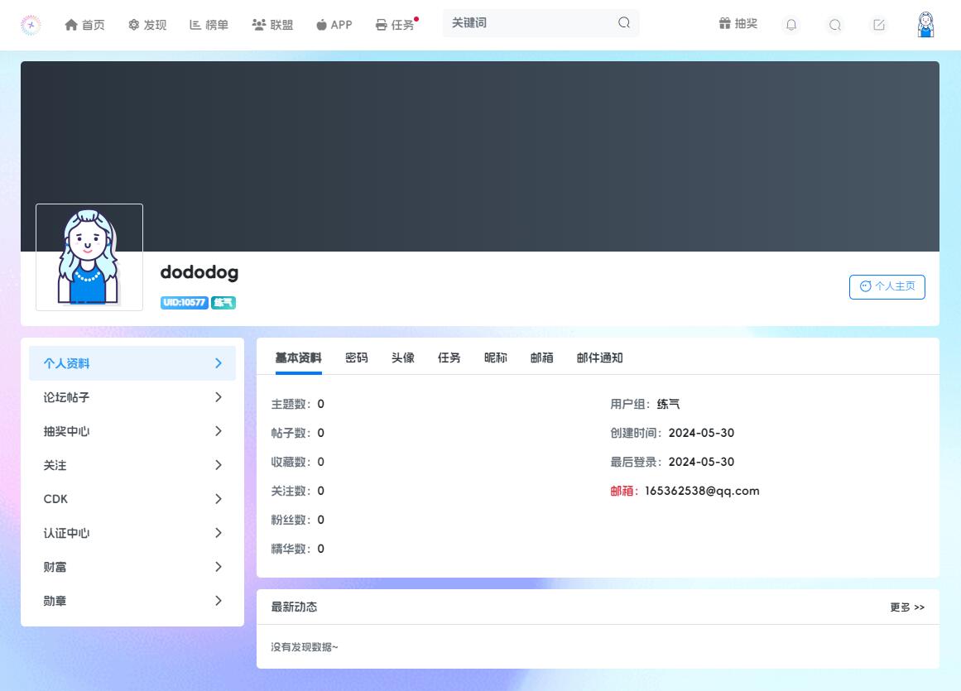
Task: Click the compose post edit icon
Action: [x=879, y=25]
